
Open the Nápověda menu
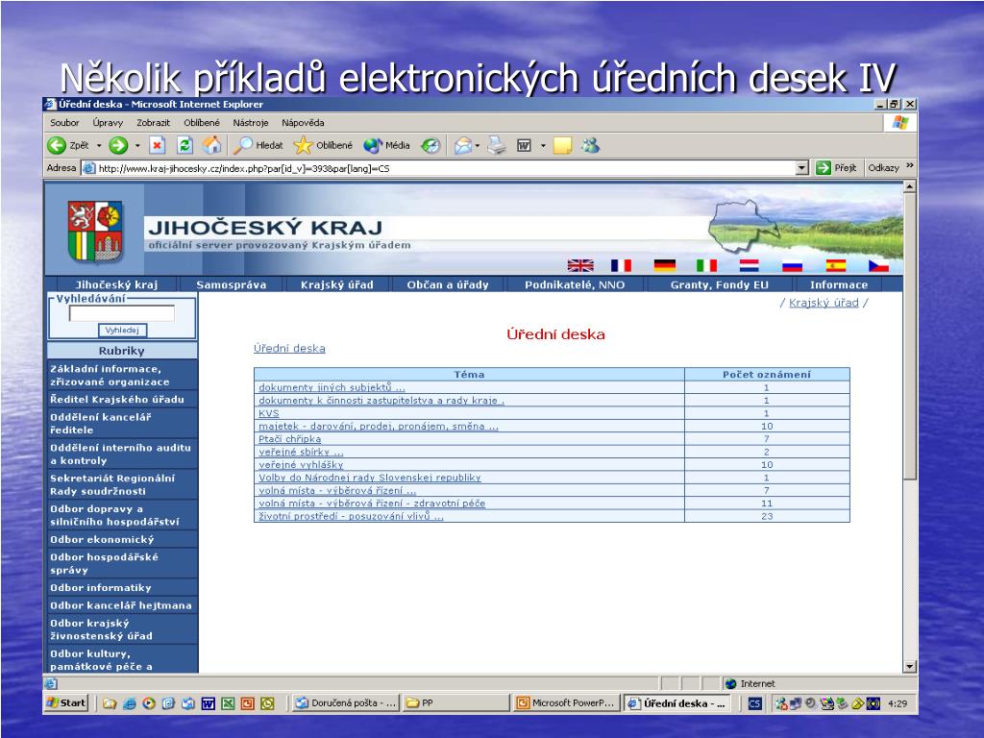303,123
